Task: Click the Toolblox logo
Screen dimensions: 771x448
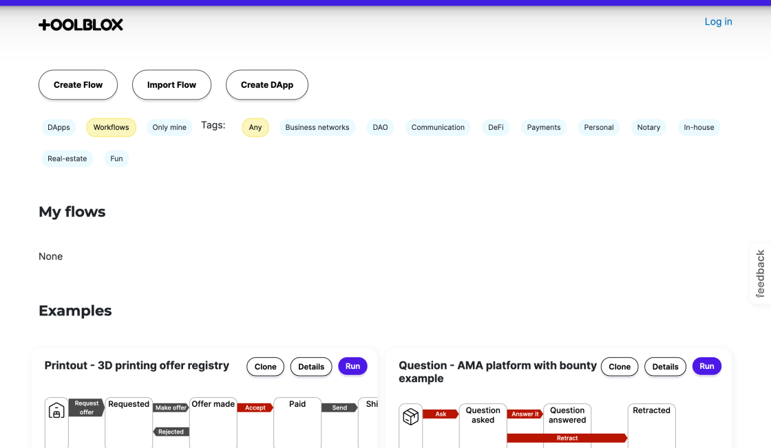Action: [81, 25]
